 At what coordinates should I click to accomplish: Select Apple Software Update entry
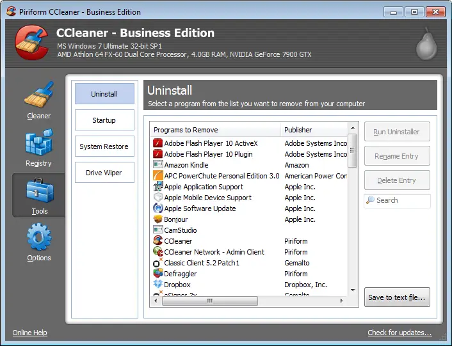[249, 208]
